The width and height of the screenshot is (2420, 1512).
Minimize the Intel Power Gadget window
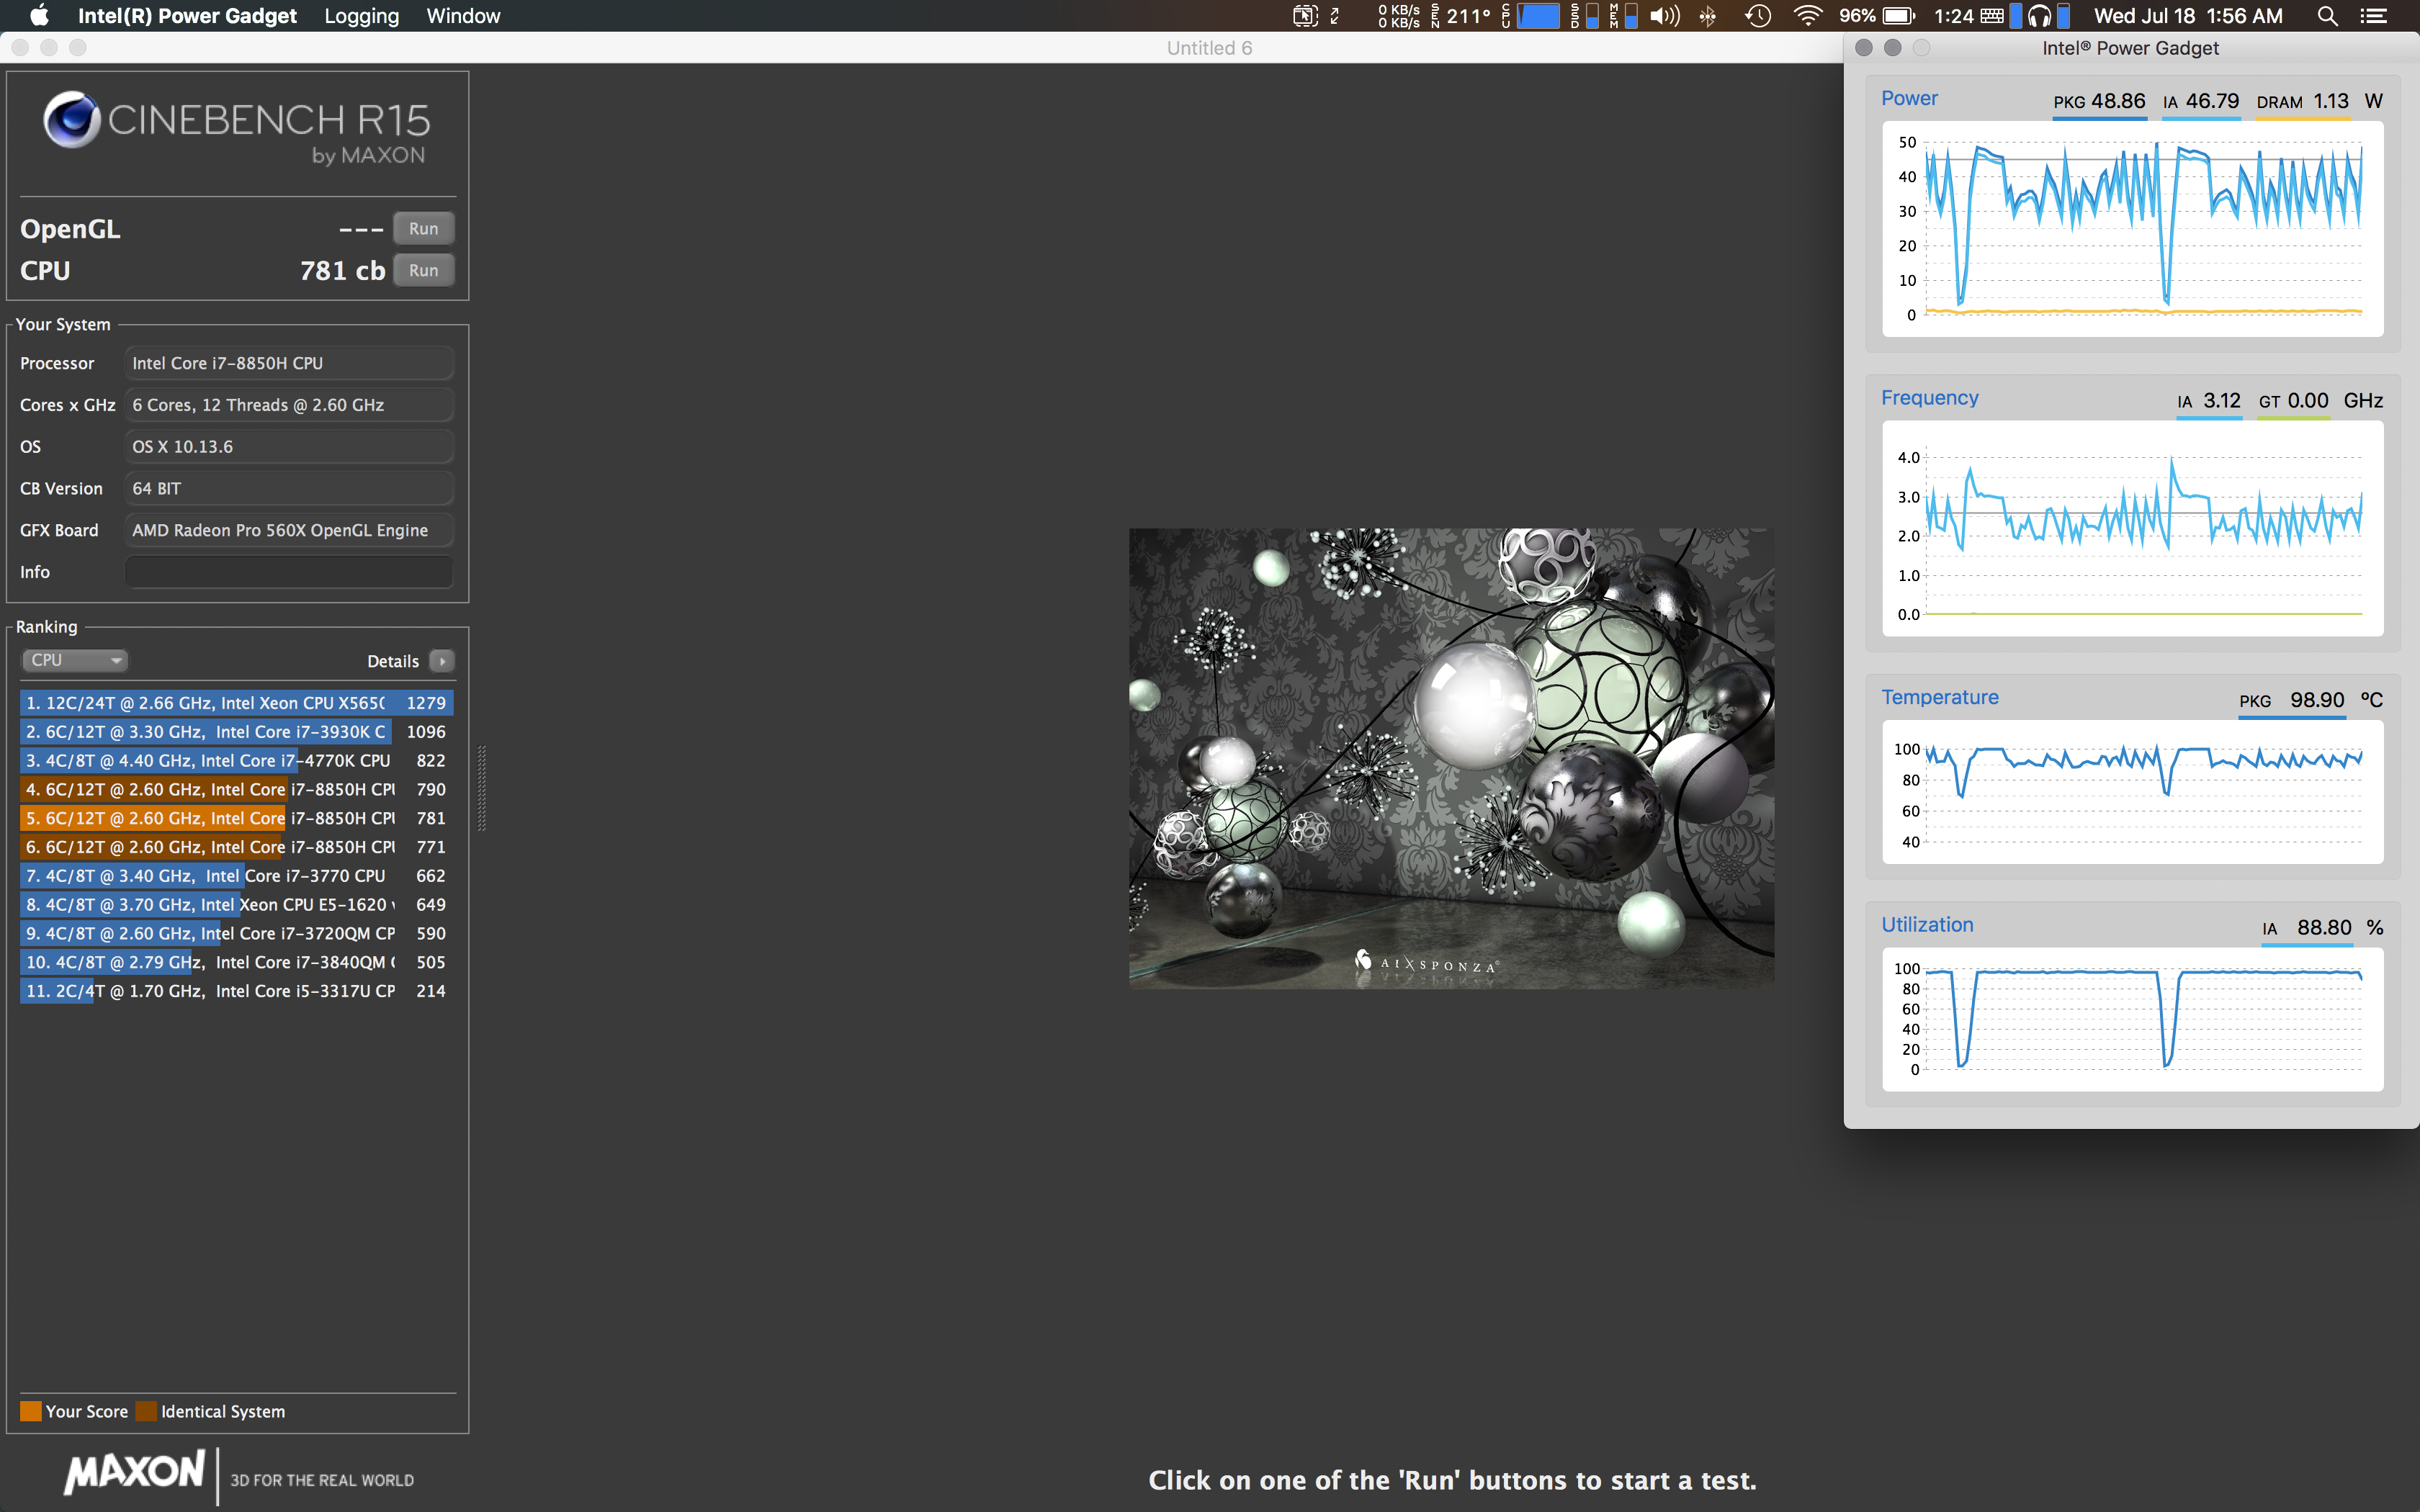[1892, 47]
